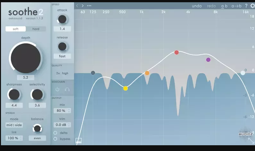Click the sharpness value 4.4 field
Image resolution: width=255 pixels, height=151 pixels.
pos(14,105)
